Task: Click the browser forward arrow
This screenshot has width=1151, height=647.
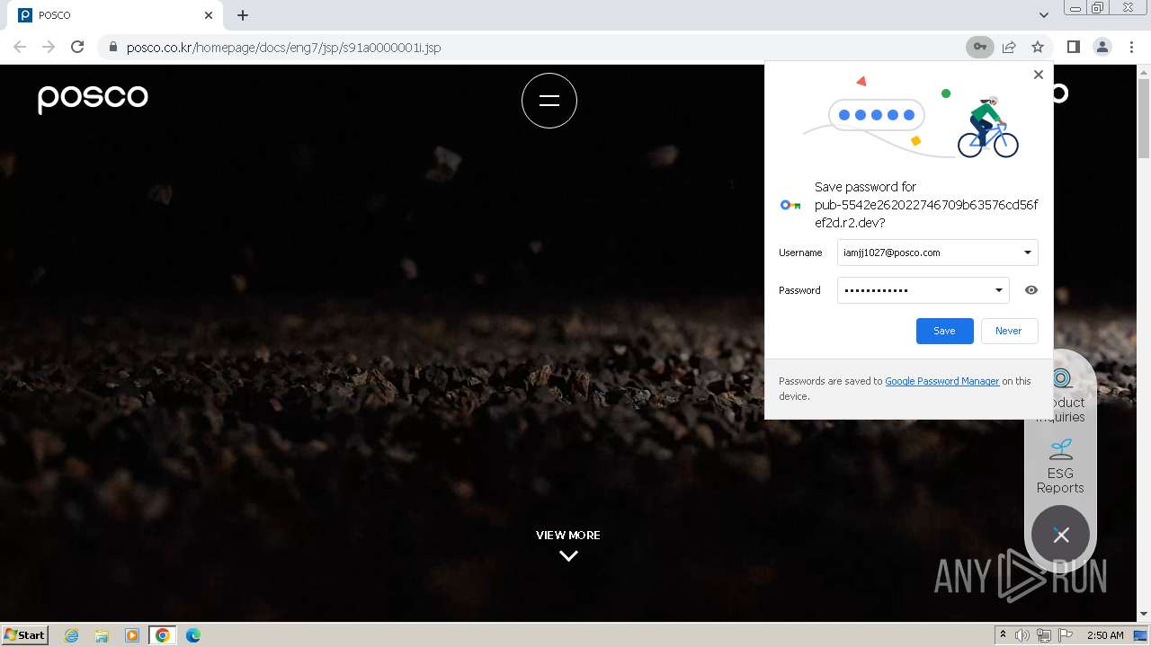Action: (49, 47)
